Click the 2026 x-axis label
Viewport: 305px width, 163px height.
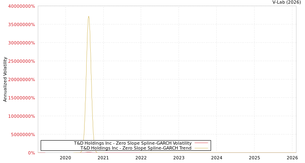(292, 158)
